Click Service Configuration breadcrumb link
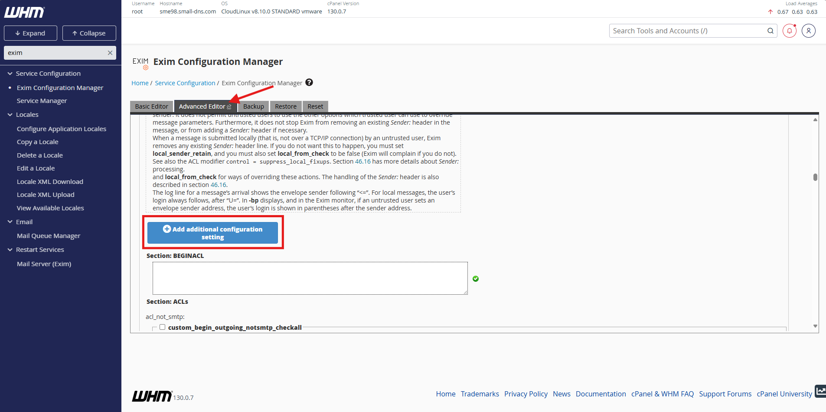The image size is (826, 412). [x=185, y=83]
